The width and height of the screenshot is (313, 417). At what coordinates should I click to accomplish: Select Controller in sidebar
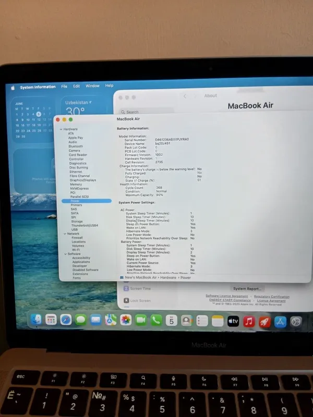[x=76, y=159]
